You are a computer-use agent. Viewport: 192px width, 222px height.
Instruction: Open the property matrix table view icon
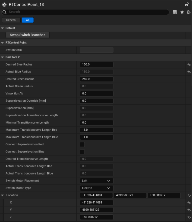pos(175,12)
